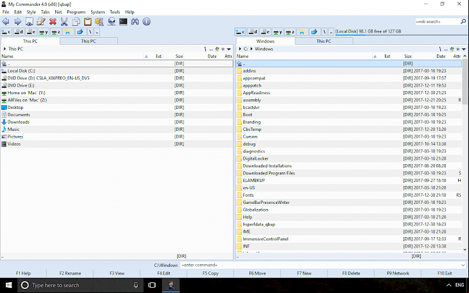
Task: Click the network globe toolbar icon
Action: (112, 22)
